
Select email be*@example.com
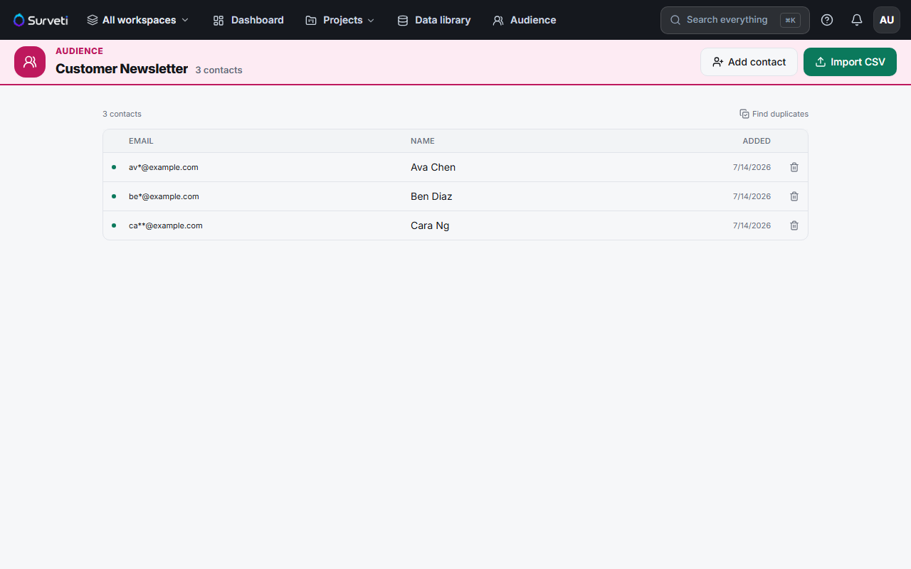tap(164, 196)
